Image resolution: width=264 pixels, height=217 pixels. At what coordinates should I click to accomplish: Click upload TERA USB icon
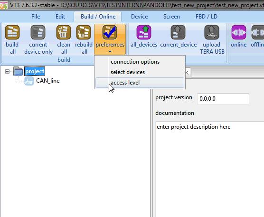212,32
